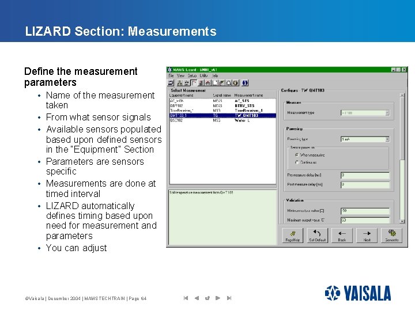Click the Pre measure delay input field
415x311 pixels.
(365, 175)
